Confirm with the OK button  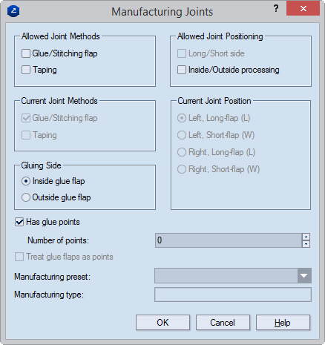tap(162, 323)
